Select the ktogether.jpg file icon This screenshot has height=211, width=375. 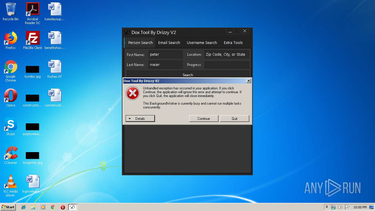pyautogui.click(x=33, y=158)
